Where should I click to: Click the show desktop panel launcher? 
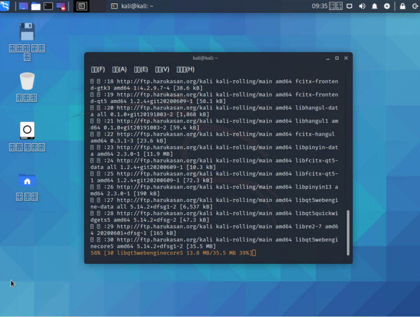click(x=23, y=6)
